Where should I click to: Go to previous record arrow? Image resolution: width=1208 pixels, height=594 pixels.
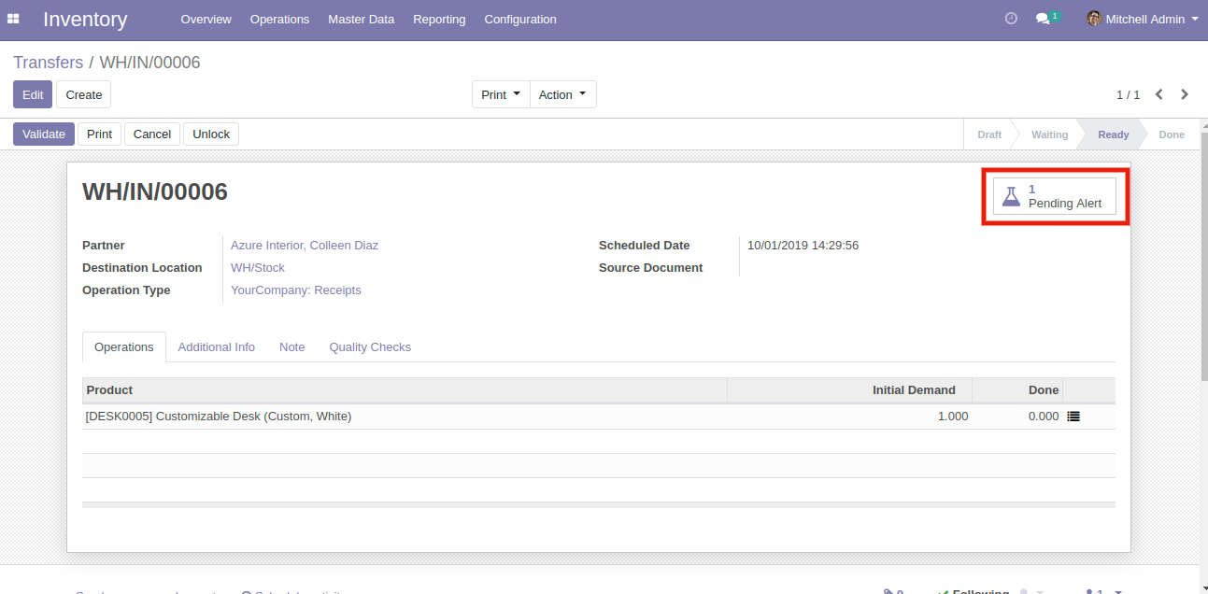point(1159,94)
